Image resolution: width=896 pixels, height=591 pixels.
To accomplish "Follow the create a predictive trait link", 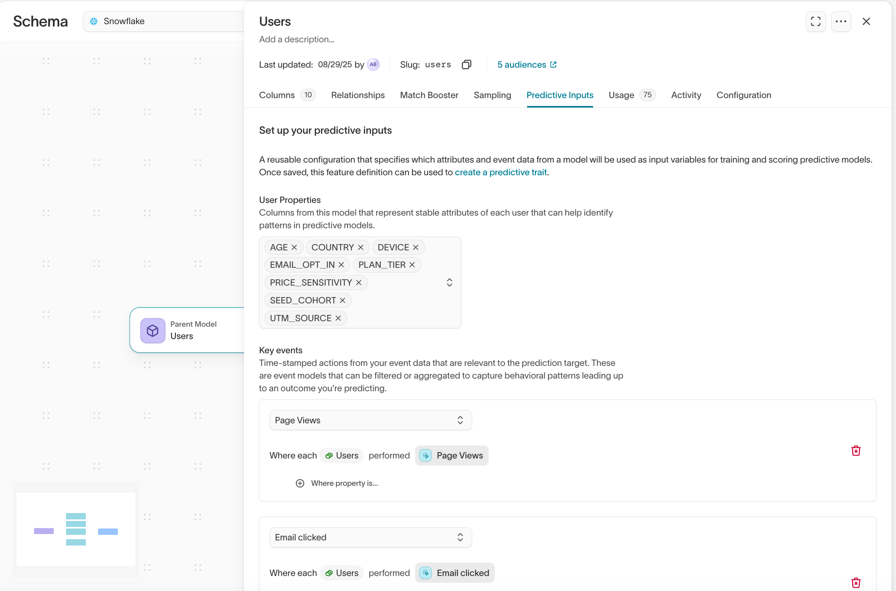I will [501, 172].
